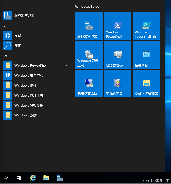Click the Windows 轻松使用 folder icon
171x184 pixels.
pos(8,105)
